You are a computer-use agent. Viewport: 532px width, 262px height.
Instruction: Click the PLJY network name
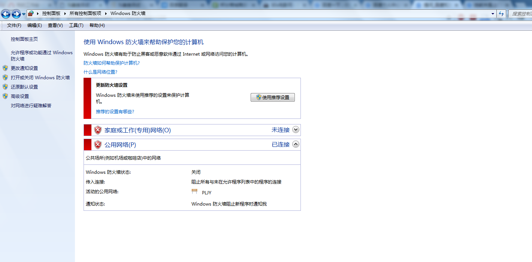point(207,193)
